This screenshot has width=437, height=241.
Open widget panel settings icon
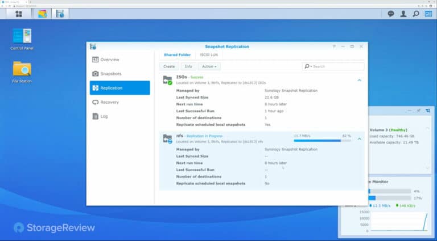[428, 111]
